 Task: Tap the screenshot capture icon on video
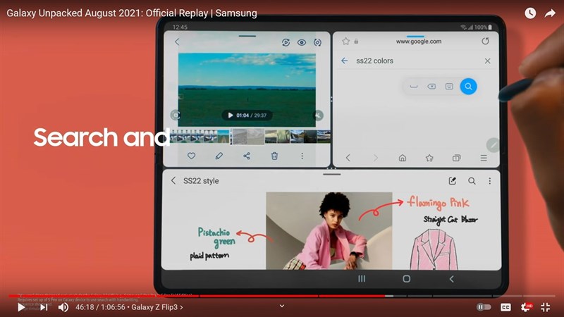pyautogui.click(x=176, y=115)
